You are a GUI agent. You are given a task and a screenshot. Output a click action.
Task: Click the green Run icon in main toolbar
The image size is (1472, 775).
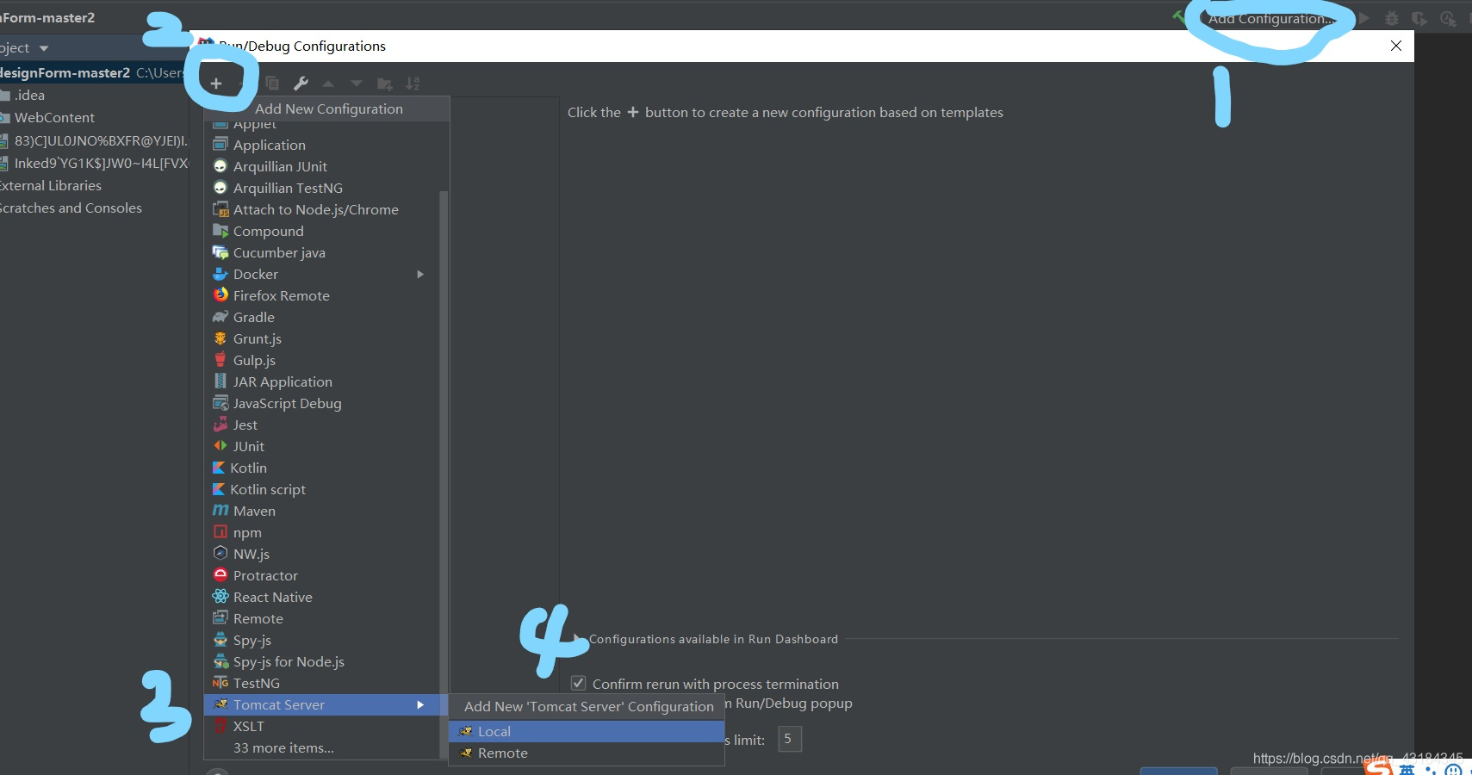(x=1364, y=18)
